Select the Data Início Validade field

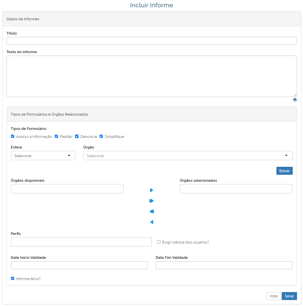(x=79, y=265)
